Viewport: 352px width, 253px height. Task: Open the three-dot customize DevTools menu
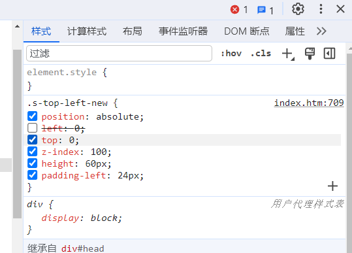tap(321, 9)
